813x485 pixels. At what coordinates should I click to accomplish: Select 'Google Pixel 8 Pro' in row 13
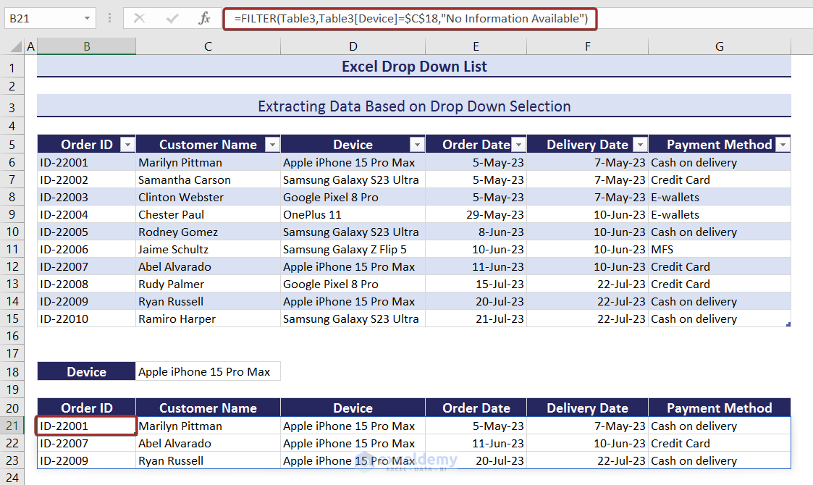coord(353,284)
